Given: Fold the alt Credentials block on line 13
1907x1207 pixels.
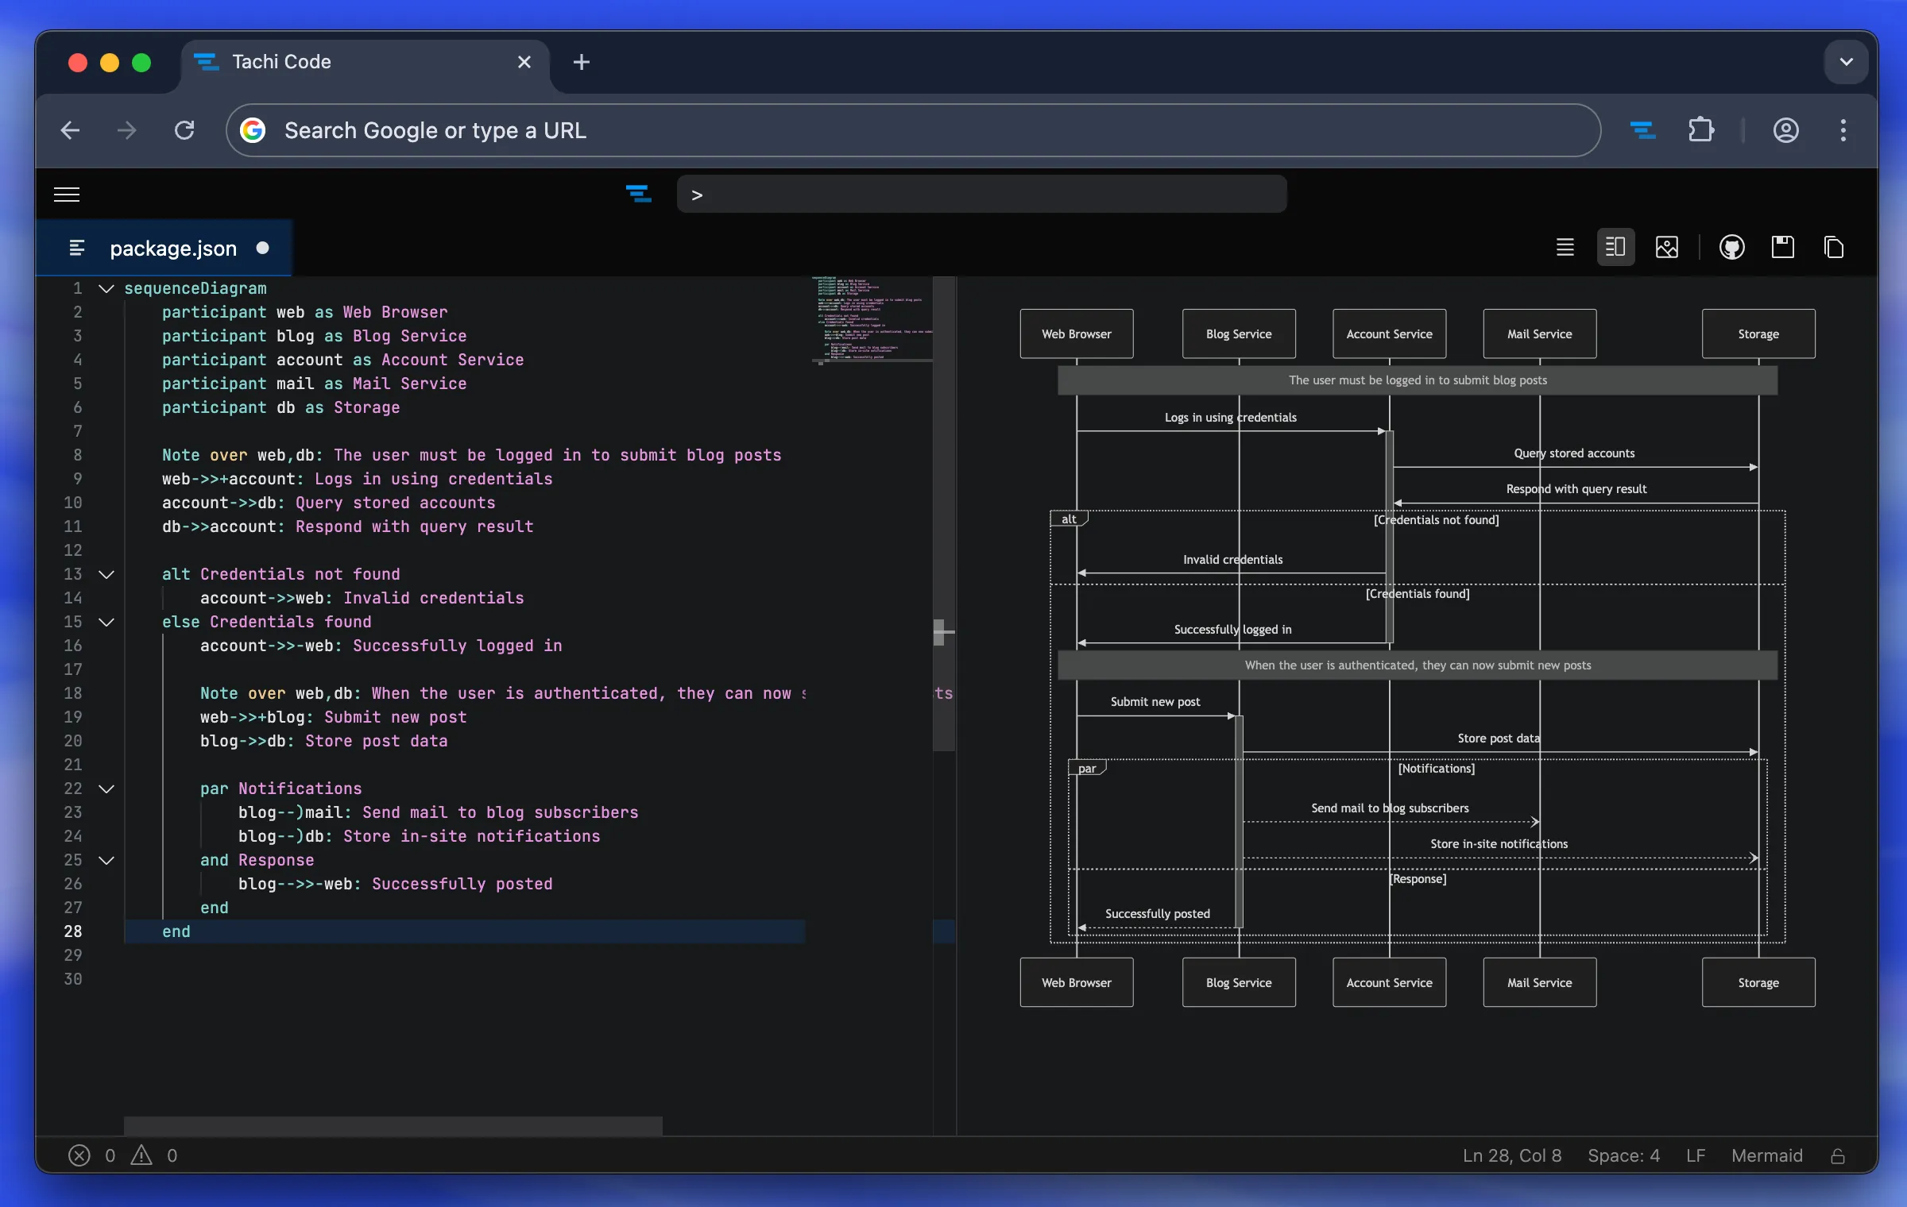Looking at the screenshot, I should pos(106,575).
